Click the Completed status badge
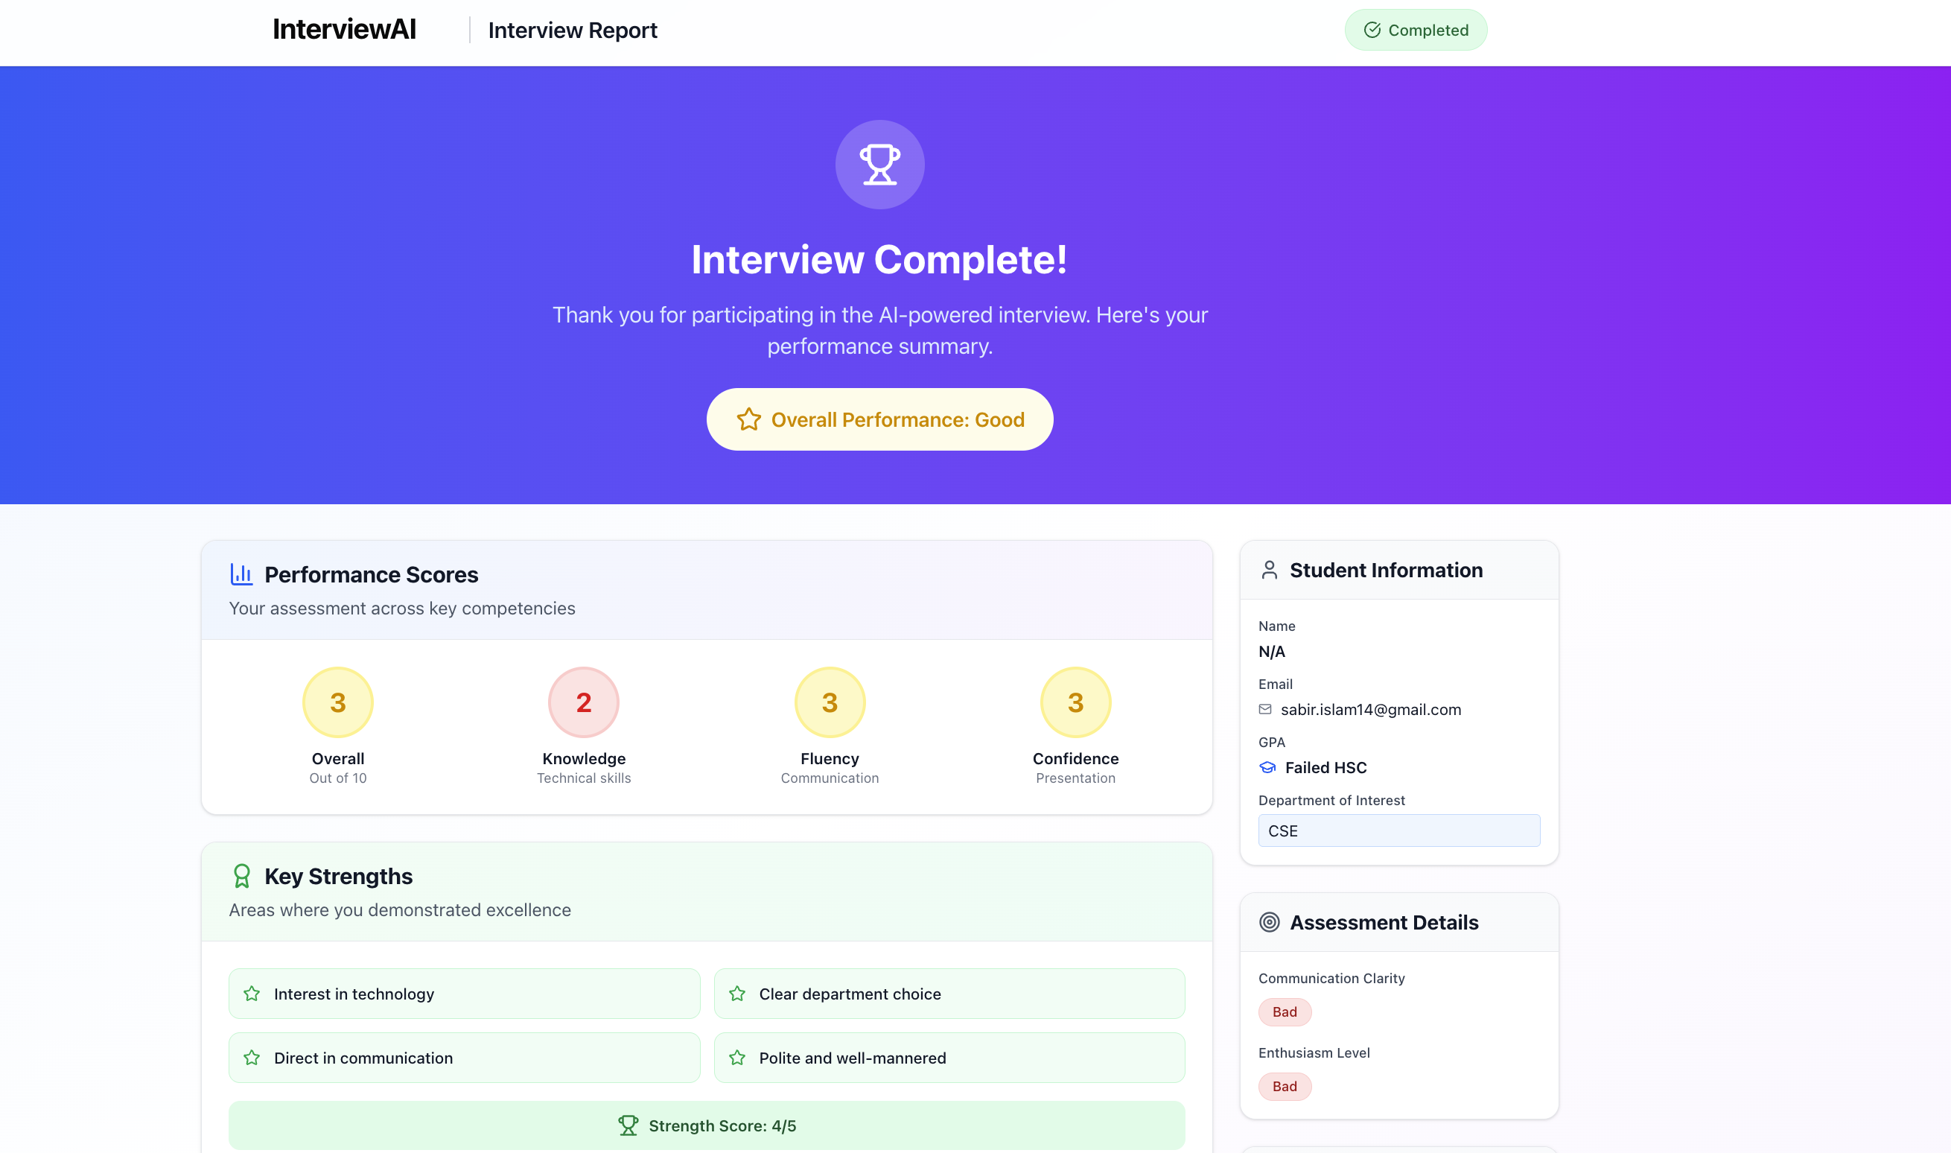The image size is (1951, 1153). [1415, 30]
